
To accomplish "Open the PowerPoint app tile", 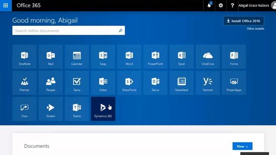I will (155, 57).
